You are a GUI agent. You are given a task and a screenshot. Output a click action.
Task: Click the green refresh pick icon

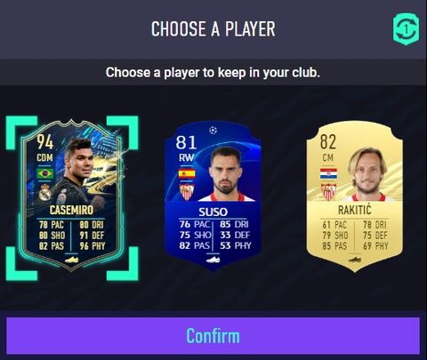[407, 29]
